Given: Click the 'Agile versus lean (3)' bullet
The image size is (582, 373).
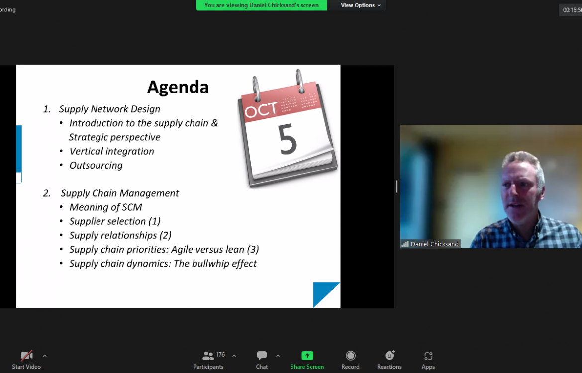Looking at the screenshot, I should (215, 249).
